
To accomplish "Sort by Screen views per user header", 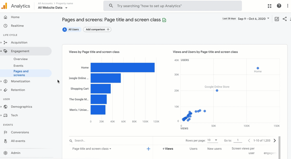I will click(x=243, y=151).
